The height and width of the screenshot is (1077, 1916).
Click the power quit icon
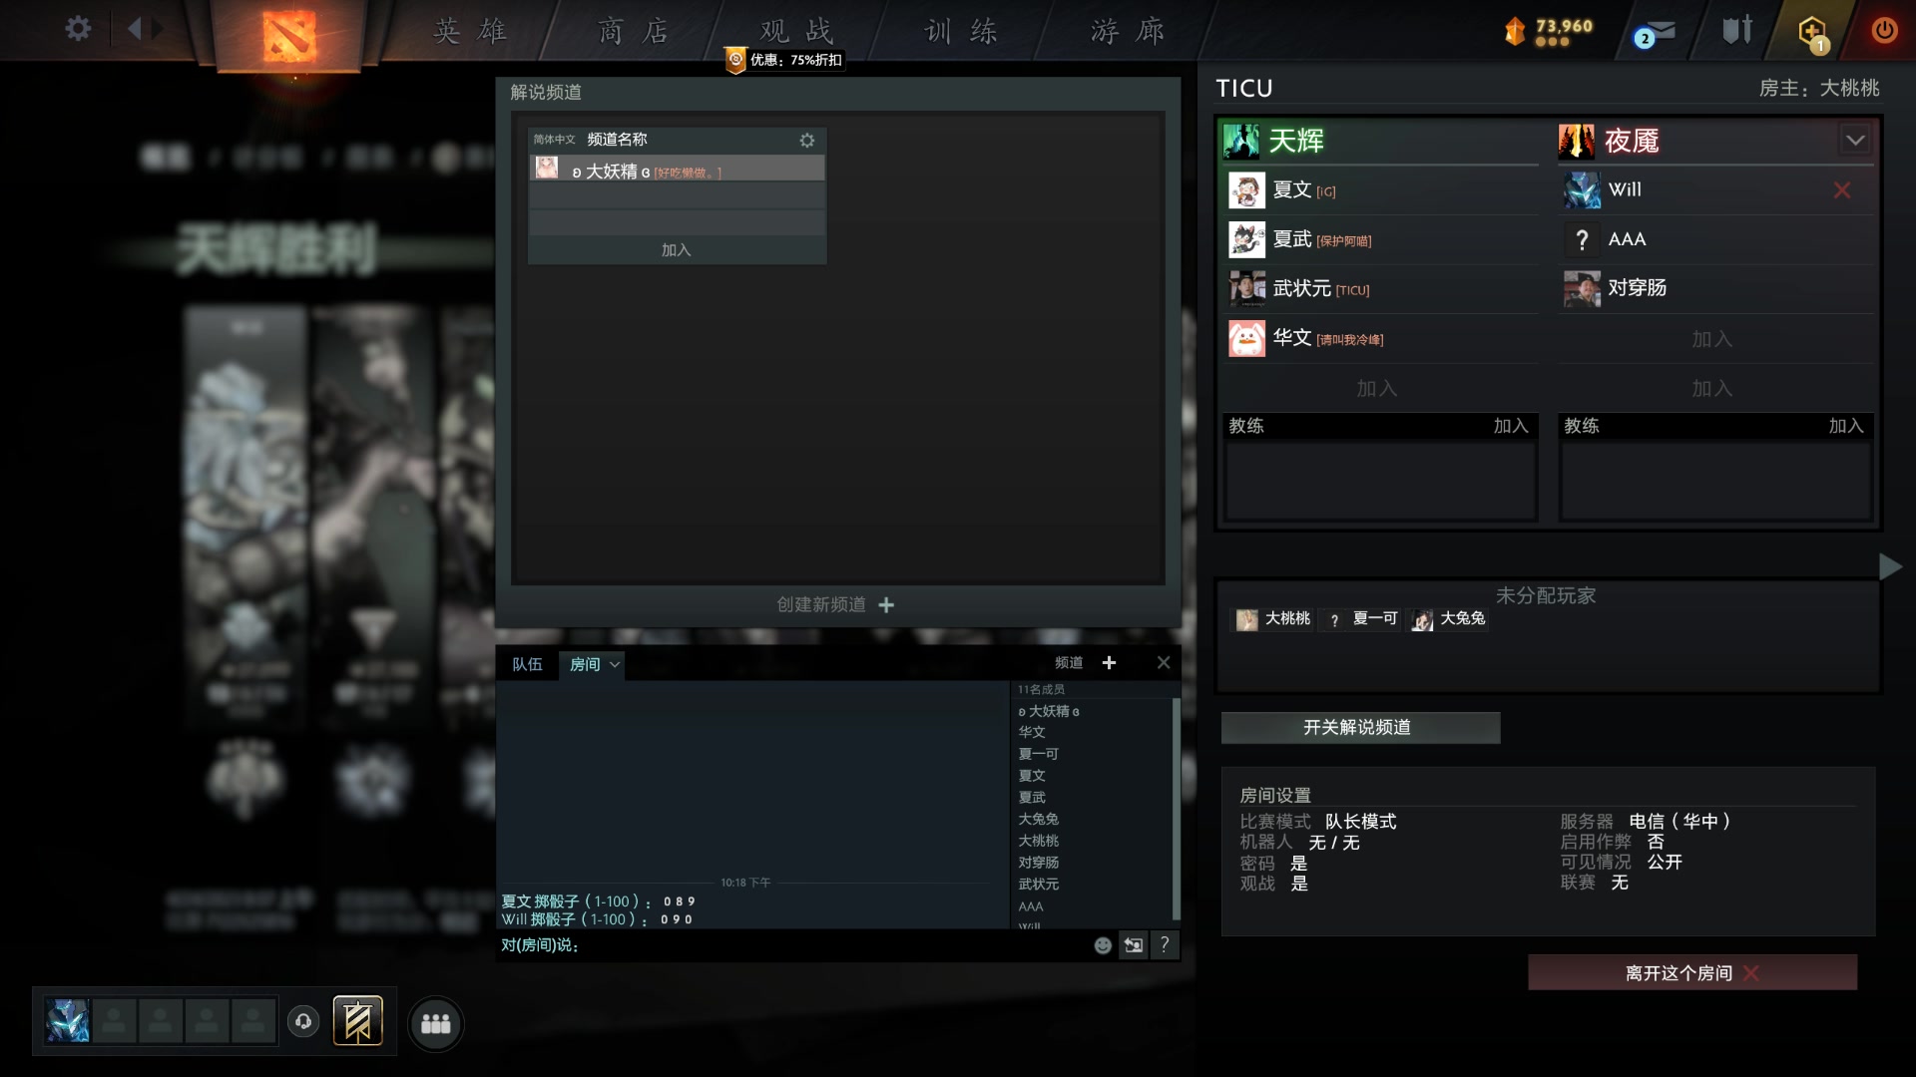pos(1884,30)
